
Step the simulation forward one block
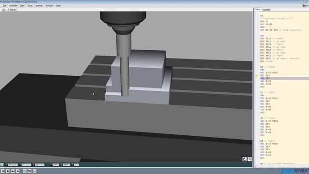click(18, 171)
